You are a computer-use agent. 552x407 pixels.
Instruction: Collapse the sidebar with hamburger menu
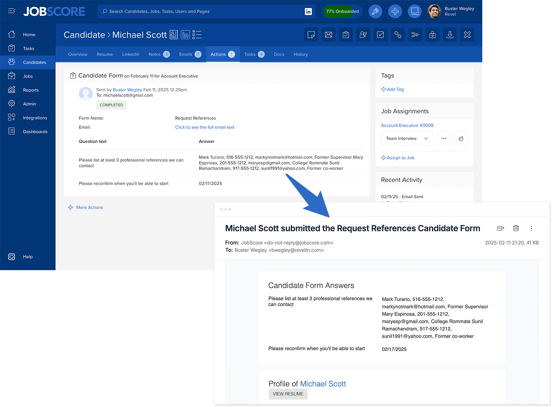point(11,11)
